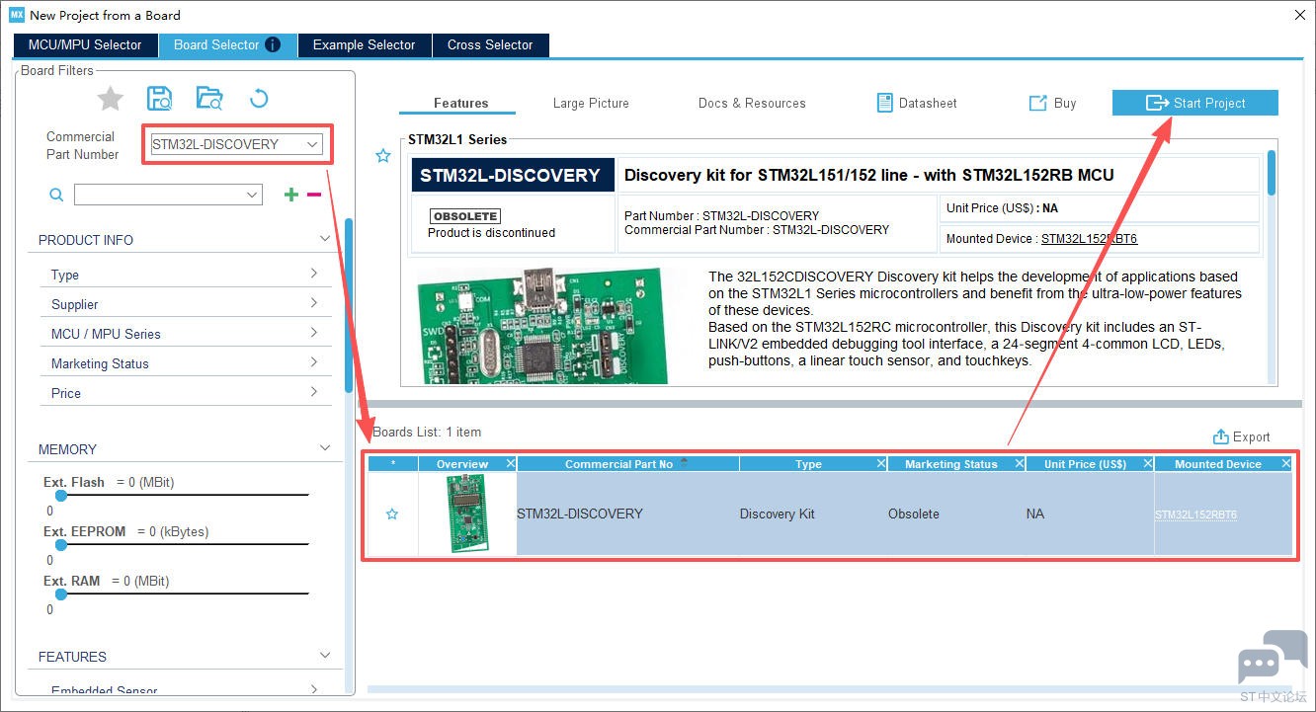The width and height of the screenshot is (1316, 712).
Task: Click the board description panel scrollbar
Action: [x=1272, y=172]
